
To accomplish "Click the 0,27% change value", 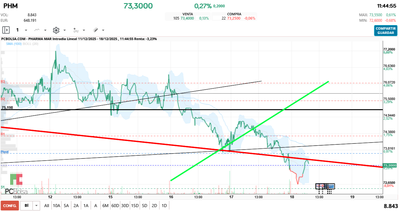I will coord(203,6).
